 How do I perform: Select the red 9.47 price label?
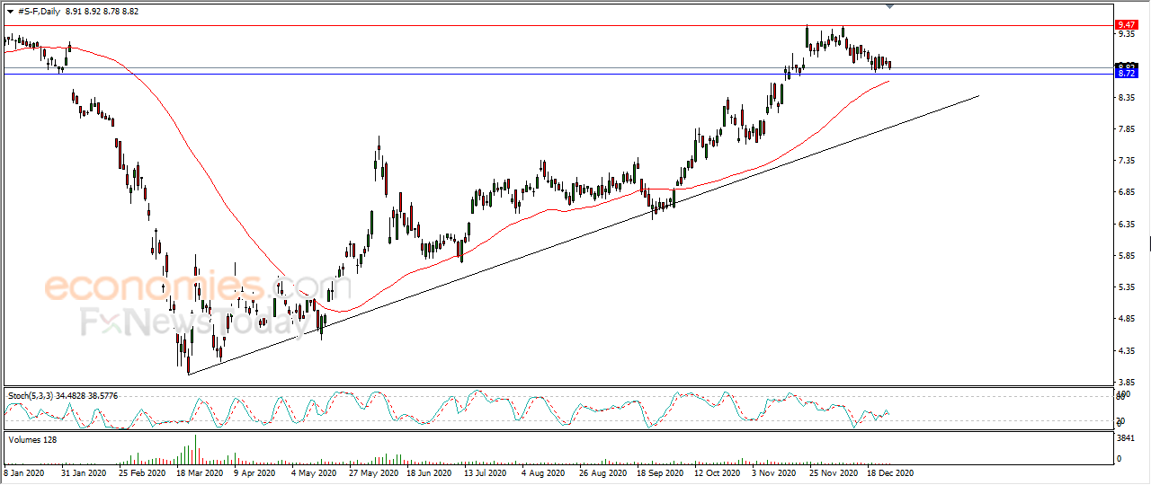(x=1125, y=24)
